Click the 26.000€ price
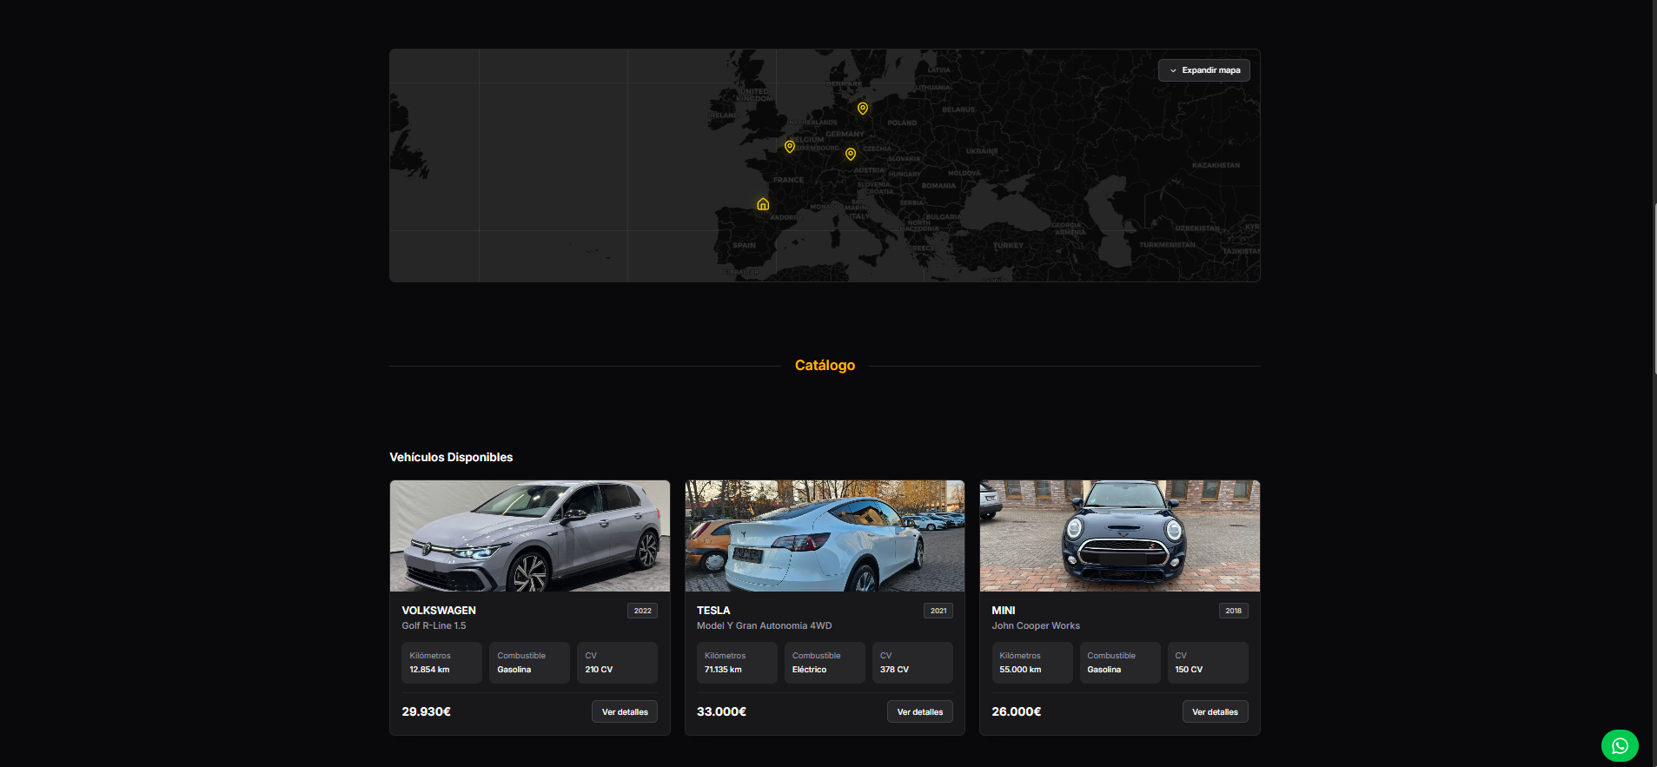 (1017, 711)
